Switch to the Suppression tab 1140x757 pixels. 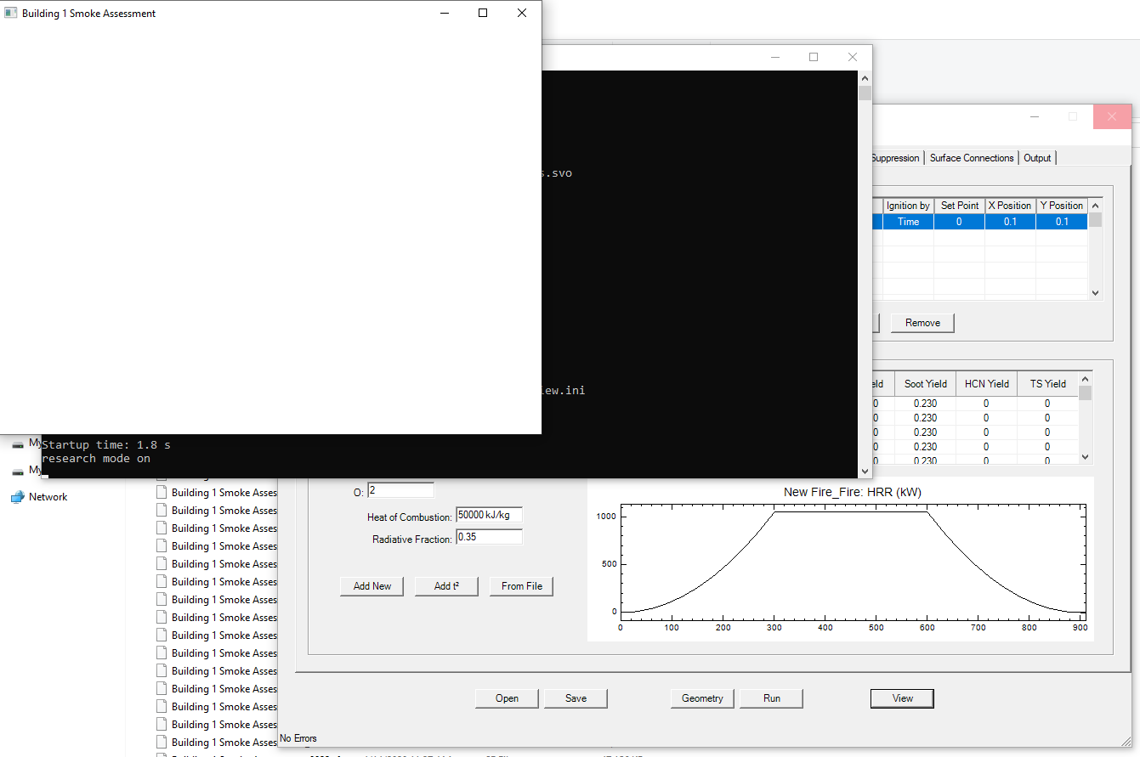(894, 157)
